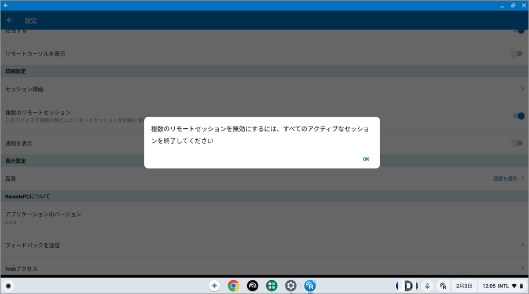Viewport: 529px width, 294px height.
Task: Open Gemini sparkle icon in shelf
Action: tap(214, 286)
